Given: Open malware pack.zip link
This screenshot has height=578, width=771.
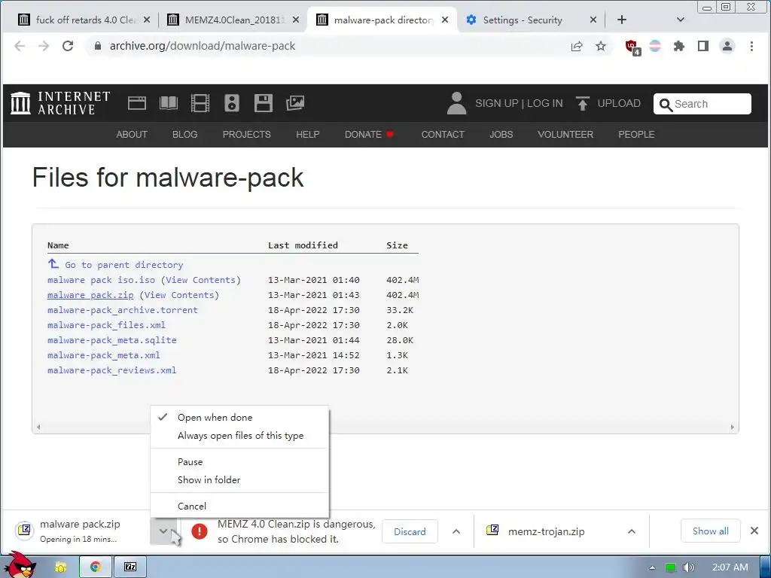Looking at the screenshot, I should [90, 295].
